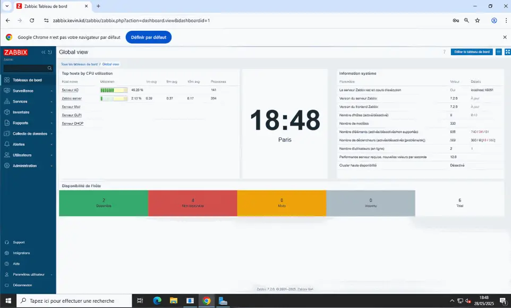Screen dimensions: 511x308
Task: Click Serveur AD CPU utilization bar
Action: point(114,90)
